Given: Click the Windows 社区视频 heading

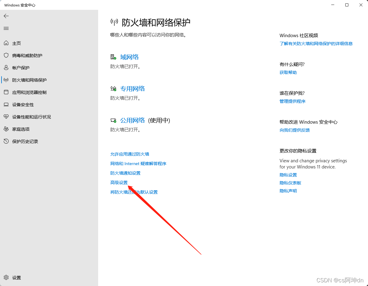Looking at the screenshot, I should [299, 36].
